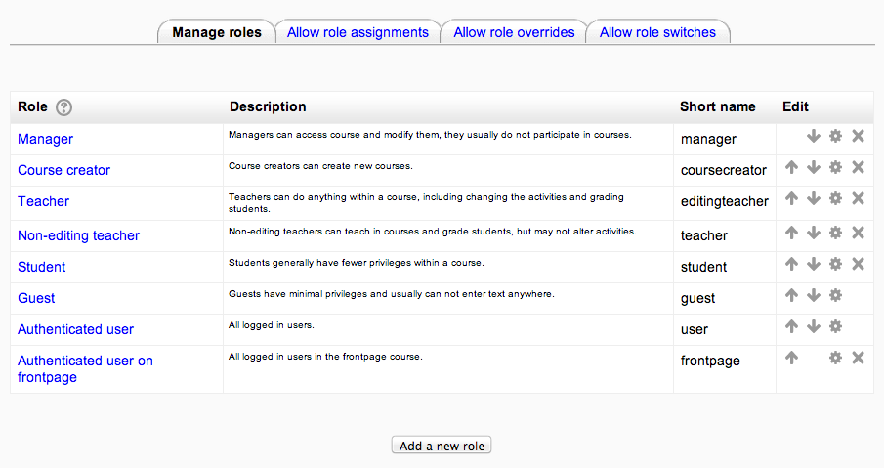Image resolution: width=884 pixels, height=468 pixels.
Task: Click the Description column header
Action: [x=268, y=106]
